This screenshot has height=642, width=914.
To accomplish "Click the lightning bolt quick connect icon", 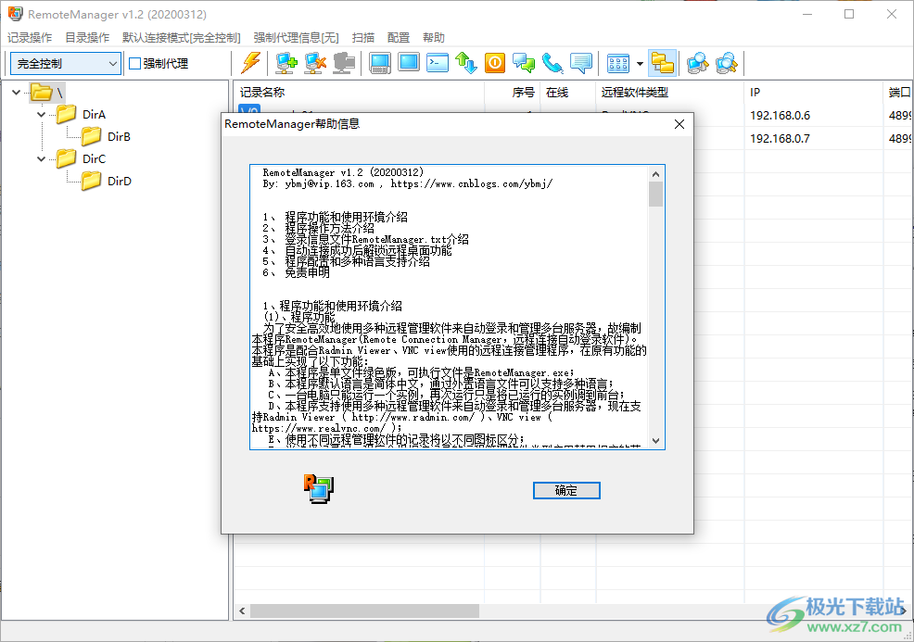I will point(251,63).
